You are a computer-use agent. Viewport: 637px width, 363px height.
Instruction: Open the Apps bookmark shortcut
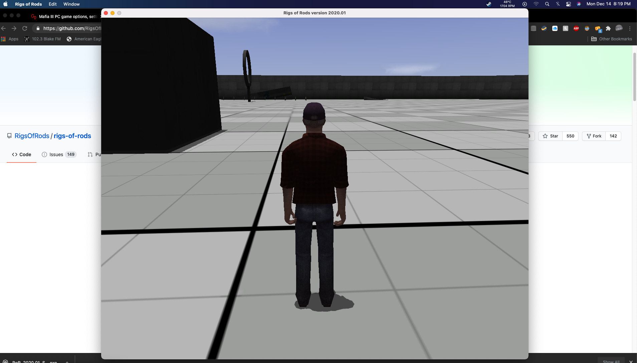(10, 39)
